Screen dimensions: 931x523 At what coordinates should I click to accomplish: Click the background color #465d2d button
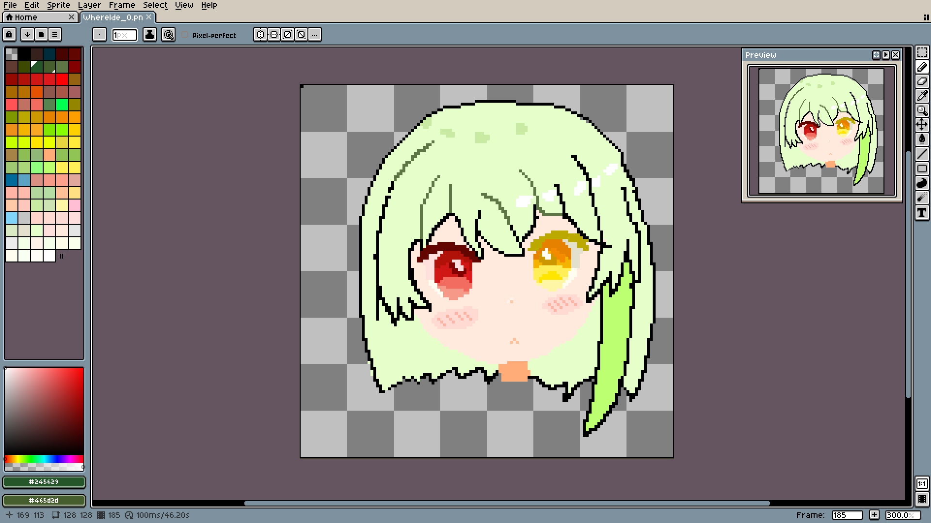click(x=44, y=500)
